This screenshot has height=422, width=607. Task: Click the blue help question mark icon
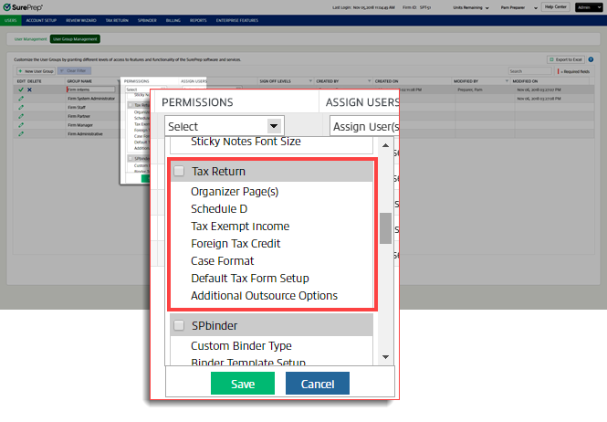591,59
